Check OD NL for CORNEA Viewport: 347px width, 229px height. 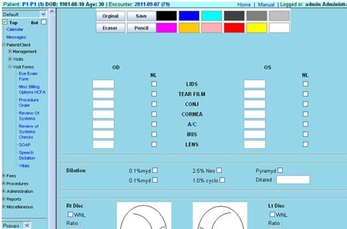[154, 114]
